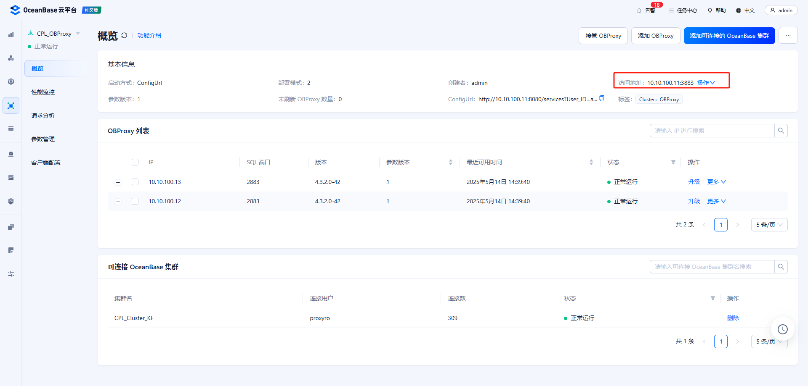Open the 功能介绍 link
The height and width of the screenshot is (386, 808).
coord(149,35)
